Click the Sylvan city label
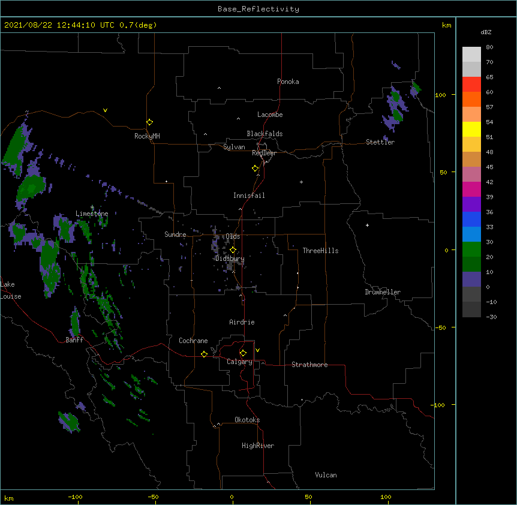The image size is (517, 505). click(234, 147)
